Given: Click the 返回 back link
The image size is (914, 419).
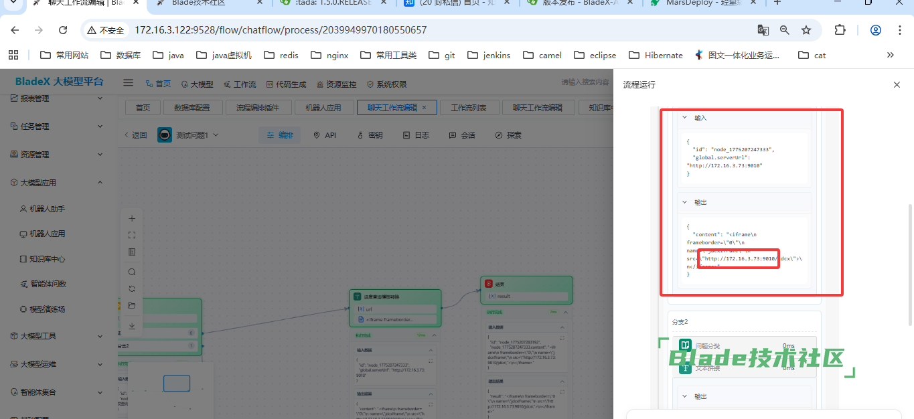Looking at the screenshot, I should pos(135,135).
